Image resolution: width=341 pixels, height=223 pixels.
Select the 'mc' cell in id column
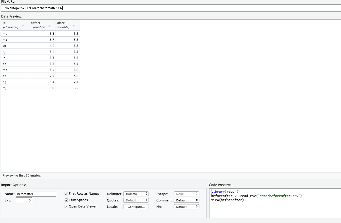coord(5,34)
